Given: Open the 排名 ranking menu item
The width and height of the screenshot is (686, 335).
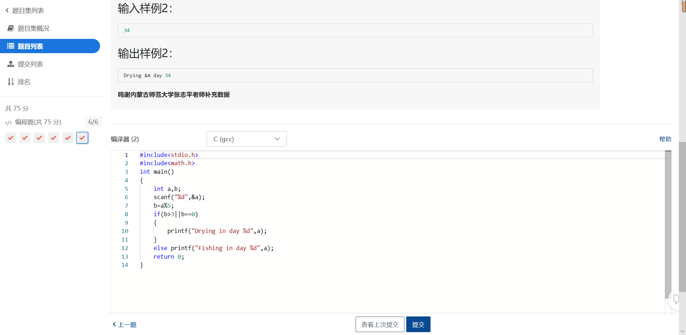Looking at the screenshot, I should pos(24,82).
